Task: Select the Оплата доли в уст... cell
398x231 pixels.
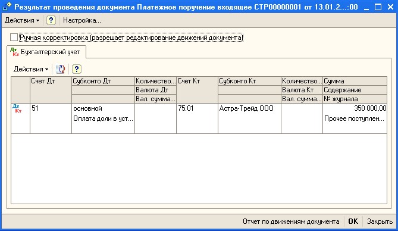Action: point(103,118)
